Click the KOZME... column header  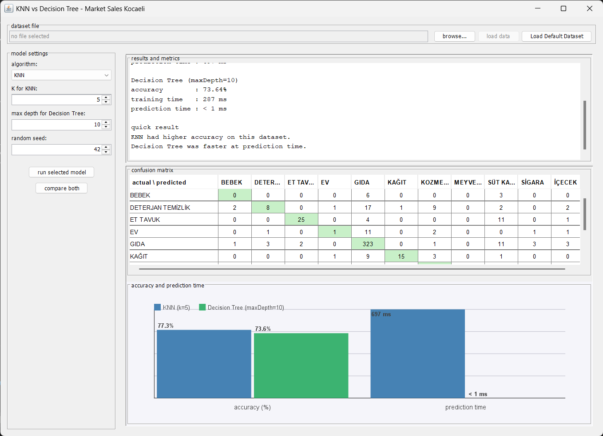(435, 182)
